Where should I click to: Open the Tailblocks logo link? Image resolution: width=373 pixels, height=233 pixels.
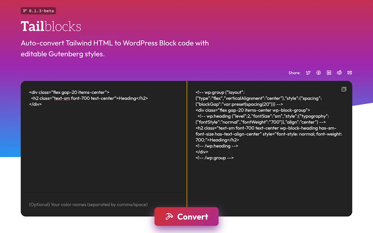tap(51, 26)
